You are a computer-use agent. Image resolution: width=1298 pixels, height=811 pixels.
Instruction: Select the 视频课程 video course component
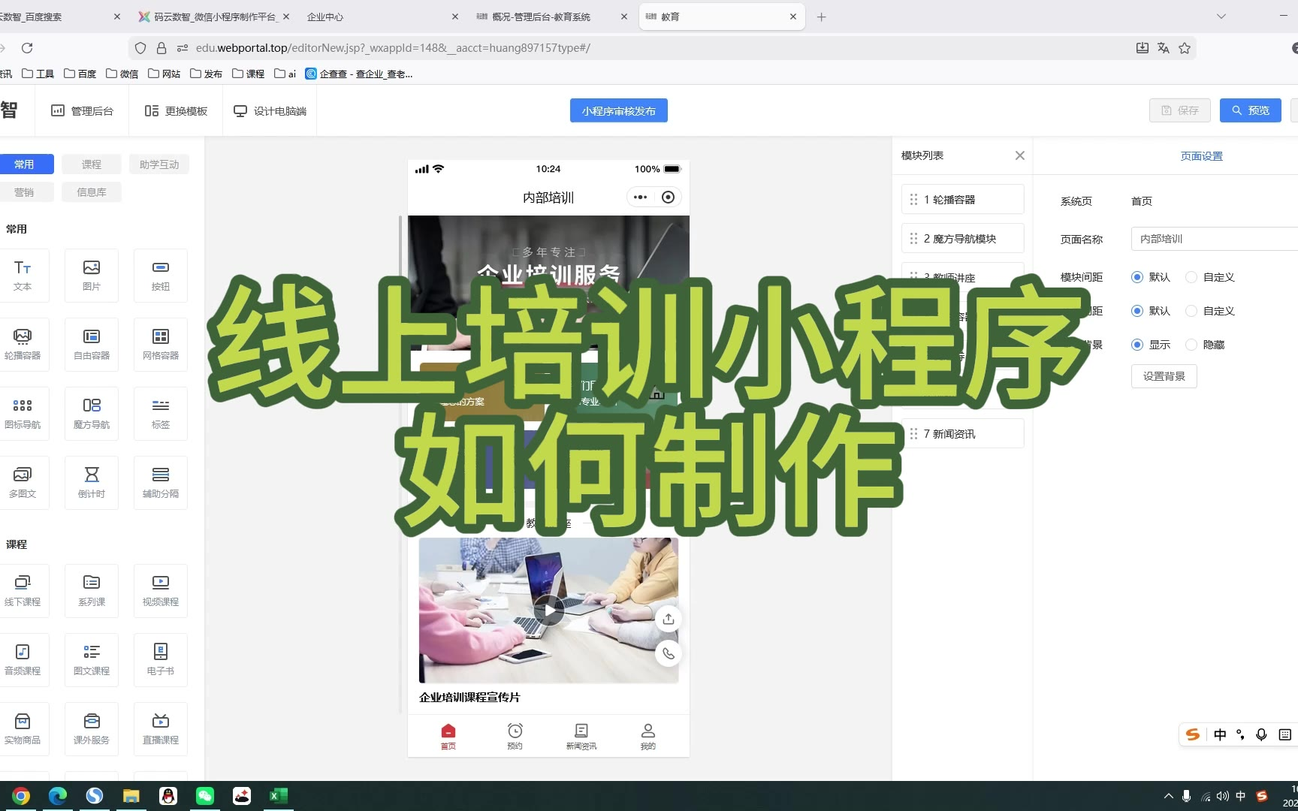point(161,590)
